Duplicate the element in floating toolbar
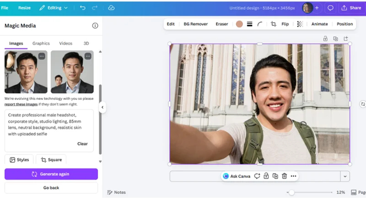This screenshot has height=206, width=366. coord(275,176)
